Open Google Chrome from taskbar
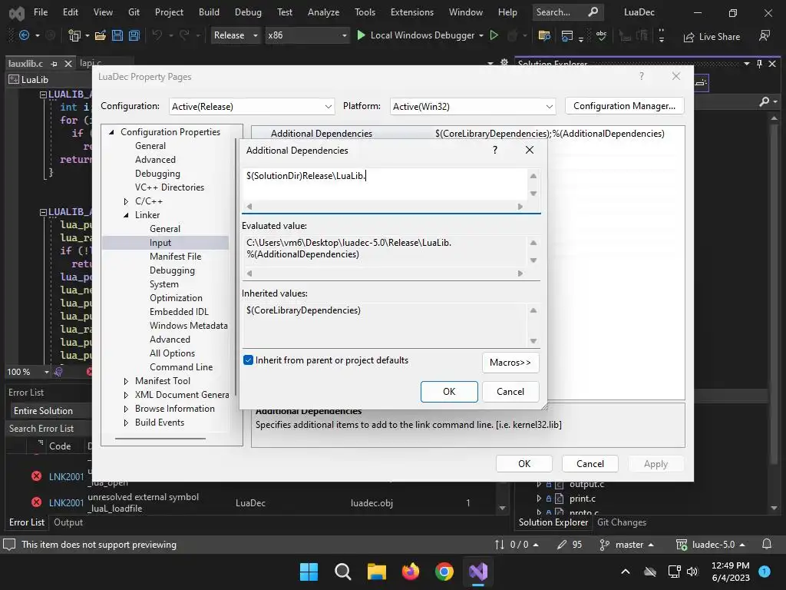 (x=444, y=572)
